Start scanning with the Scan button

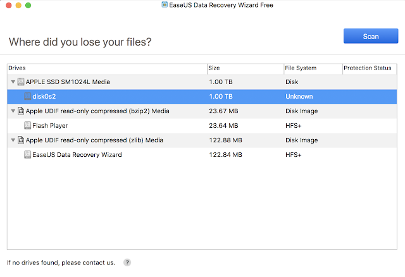pos(370,36)
